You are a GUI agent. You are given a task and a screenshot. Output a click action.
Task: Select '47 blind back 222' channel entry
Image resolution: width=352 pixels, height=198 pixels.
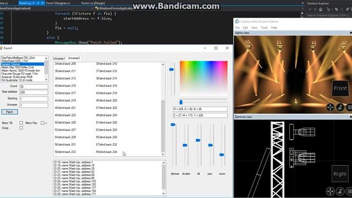point(106,108)
